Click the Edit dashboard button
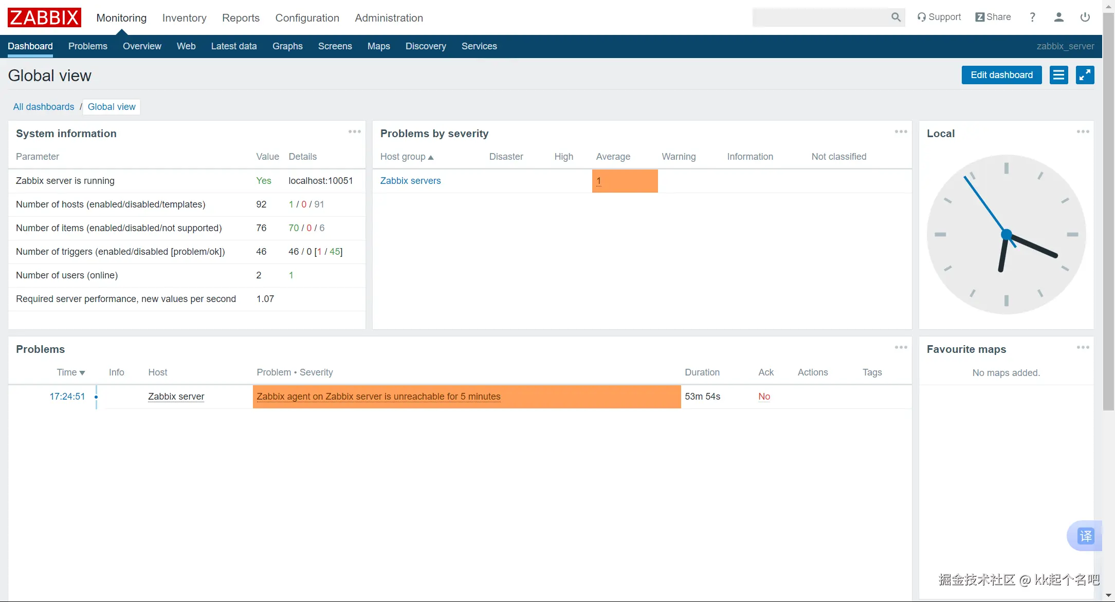The image size is (1115, 602). pyautogui.click(x=1001, y=75)
